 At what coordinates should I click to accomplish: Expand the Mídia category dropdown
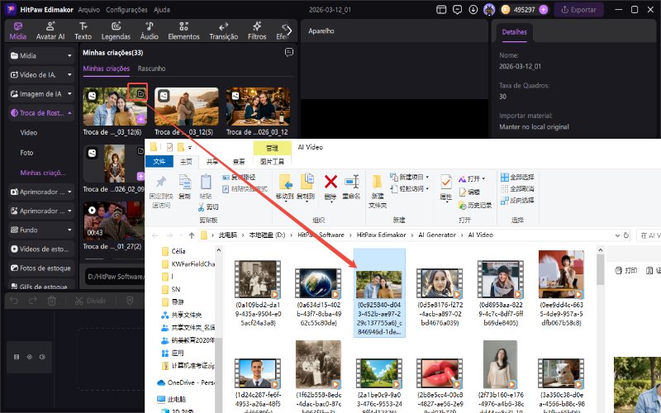[x=69, y=55]
